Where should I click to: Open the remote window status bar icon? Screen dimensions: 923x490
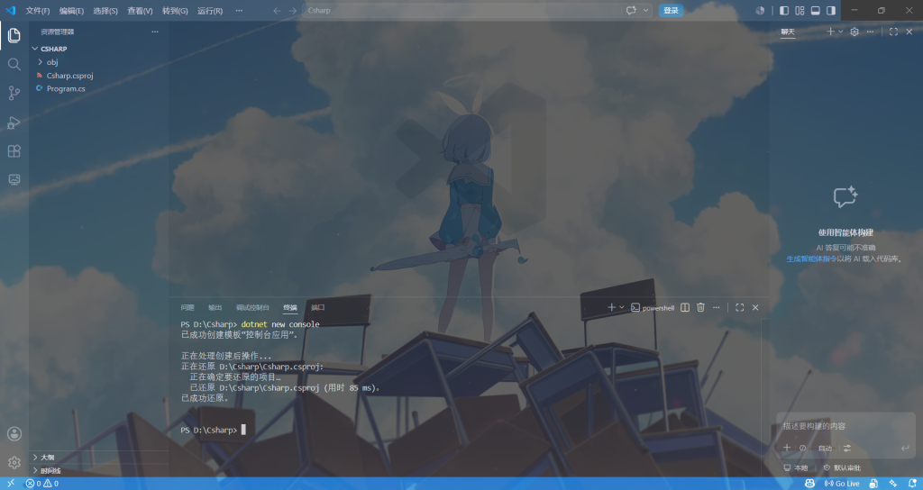coord(11,484)
